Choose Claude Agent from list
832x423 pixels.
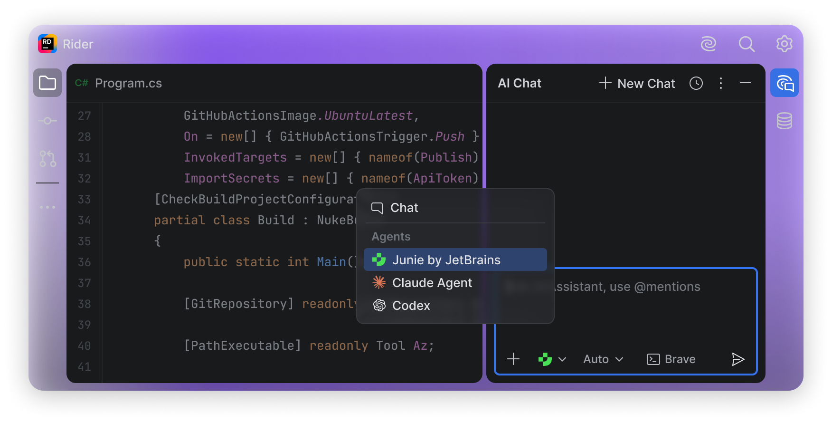point(432,283)
